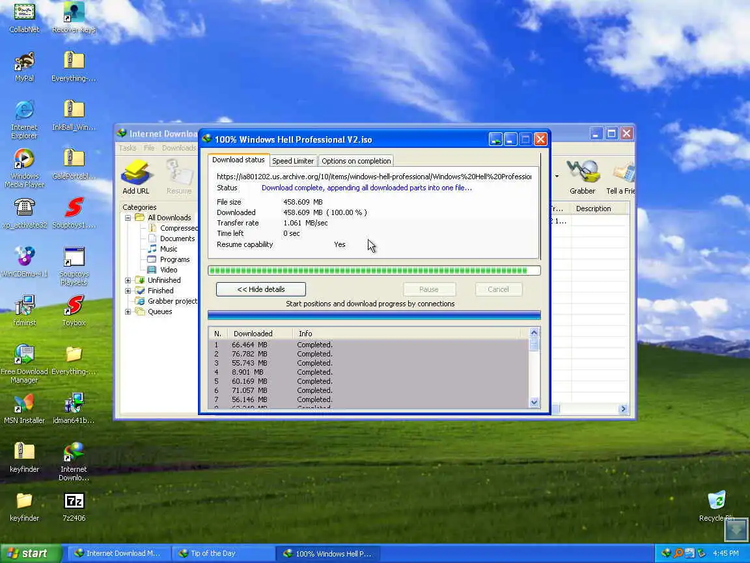
Task: Click Resume toolbar button in IDM
Action: pos(179,177)
